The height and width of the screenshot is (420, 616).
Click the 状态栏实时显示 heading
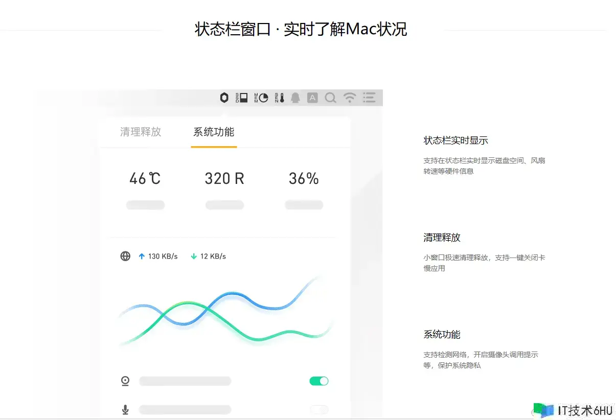(456, 141)
